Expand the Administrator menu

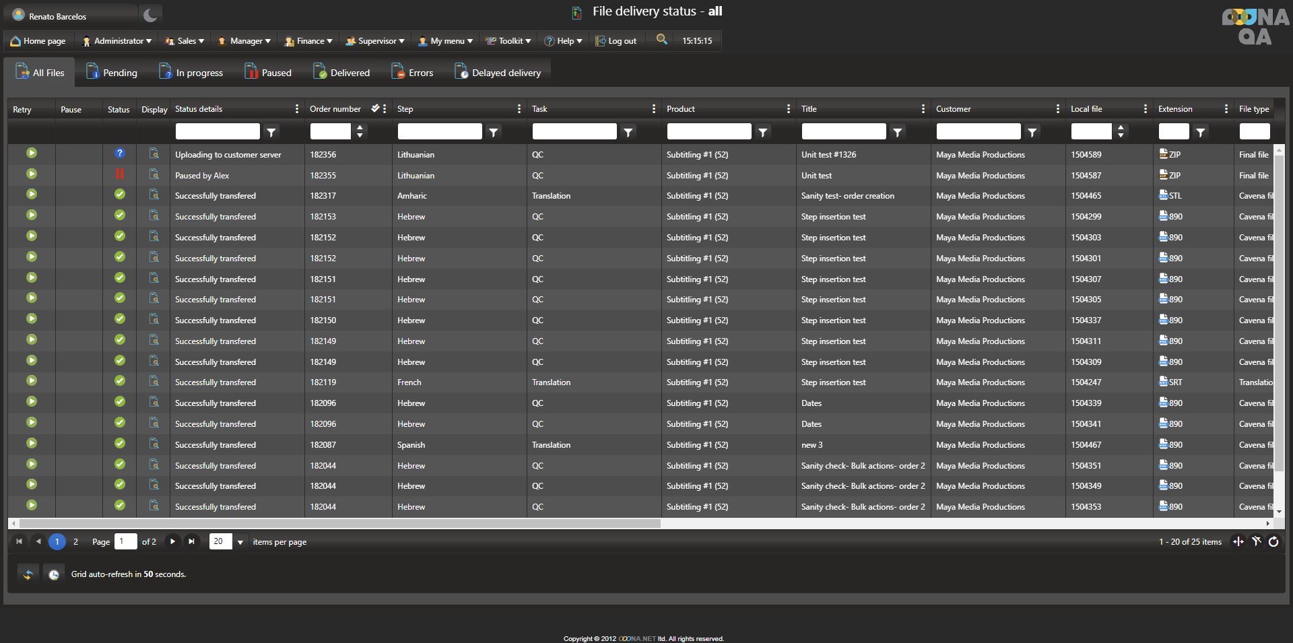pyautogui.click(x=117, y=41)
